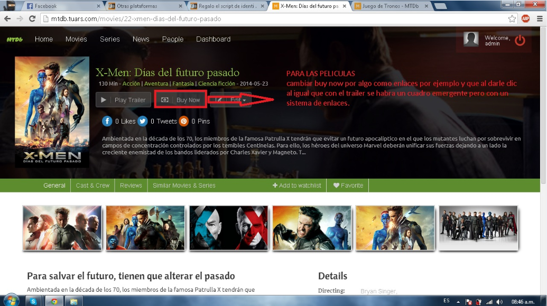Open the Home navigation link
547x306 pixels.
point(44,39)
